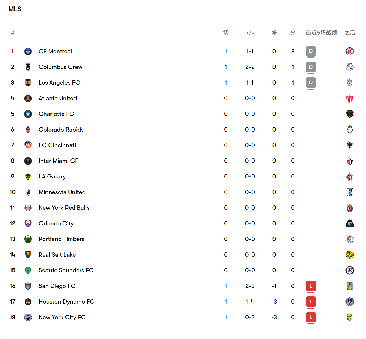This screenshot has height=339, width=366.
Task: Click the loss badge for New York City FC
Action: [311, 317]
